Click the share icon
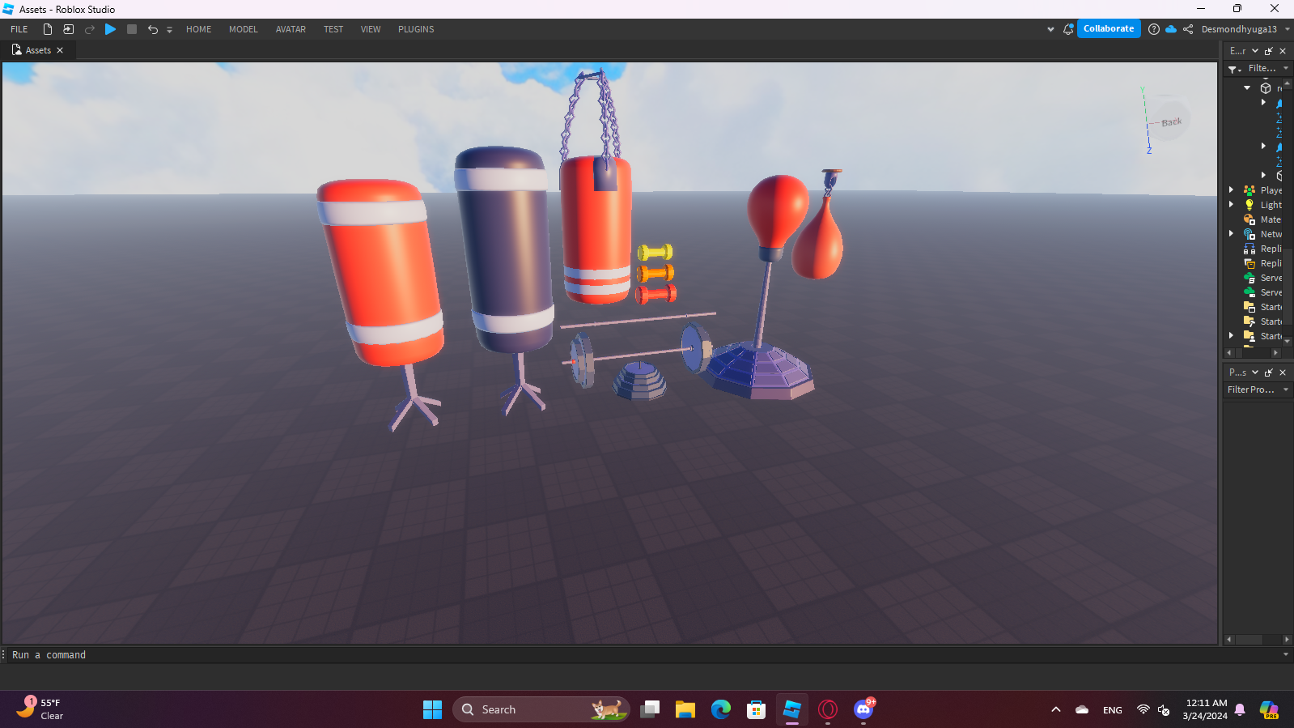Viewport: 1294px width, 728px height. tap(1188, 29)
